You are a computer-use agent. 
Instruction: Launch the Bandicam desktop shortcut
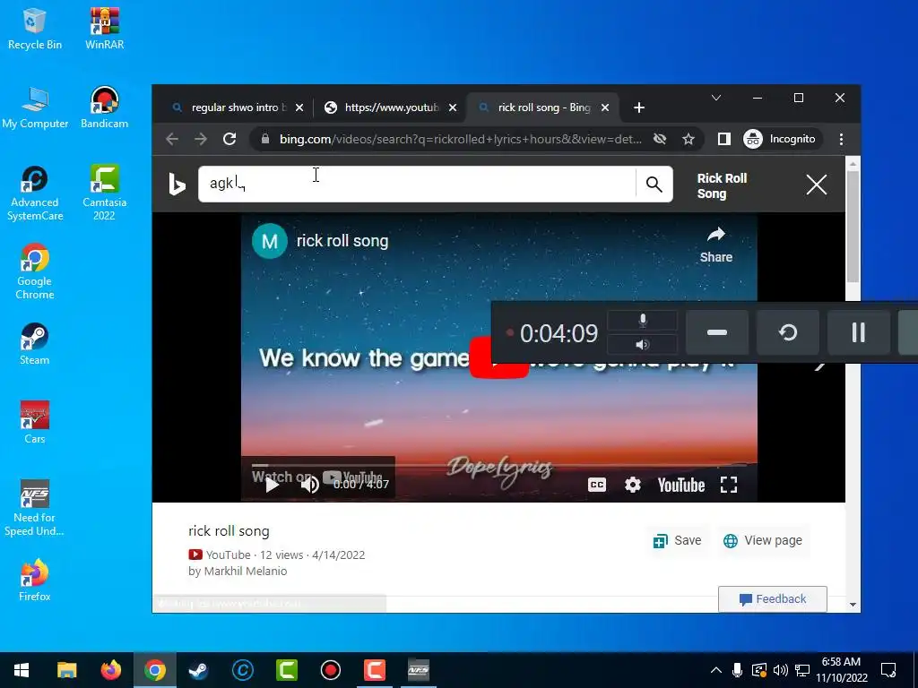(x=104, y=108)
